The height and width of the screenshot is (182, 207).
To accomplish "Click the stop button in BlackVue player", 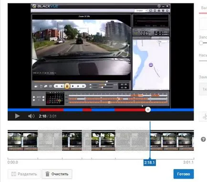I will point(72,86).
